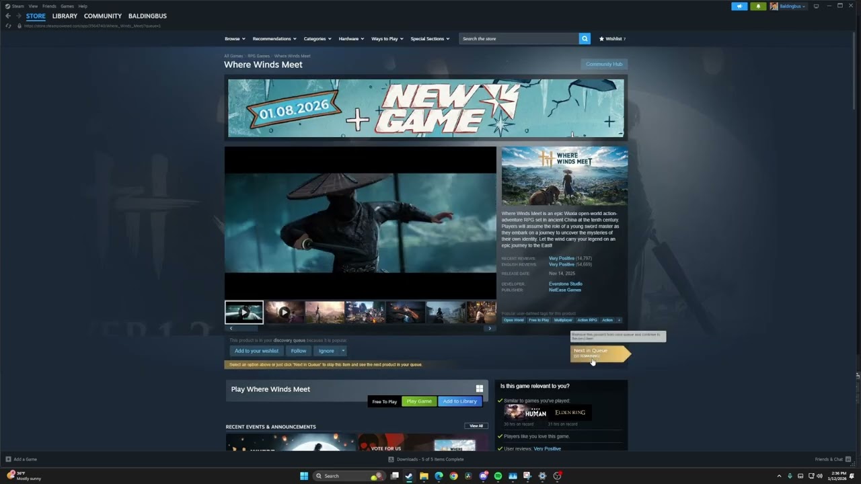Click the Multiplayer tag
This screenshot has width=861, height=484.
tap(563, 320)
